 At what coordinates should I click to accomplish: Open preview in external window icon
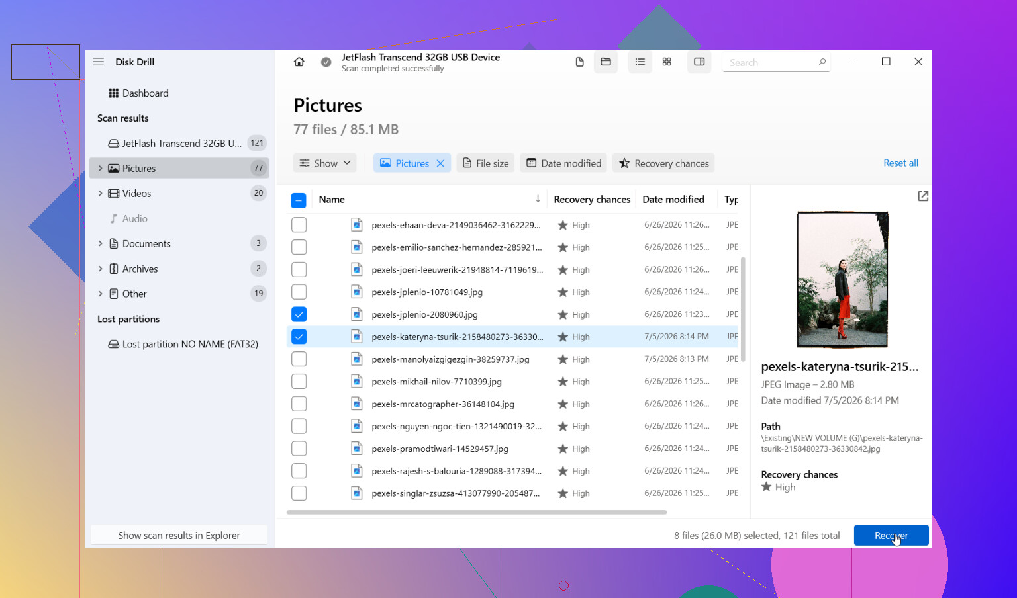tap(923, 196)
